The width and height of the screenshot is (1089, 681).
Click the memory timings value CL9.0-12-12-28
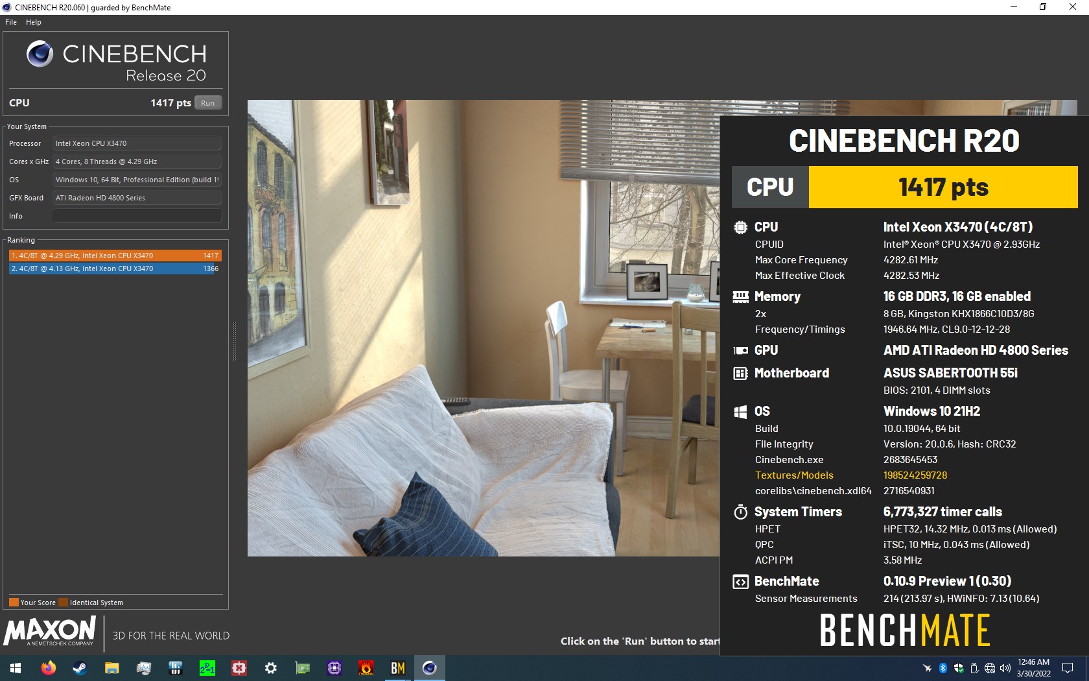point(975,329)
